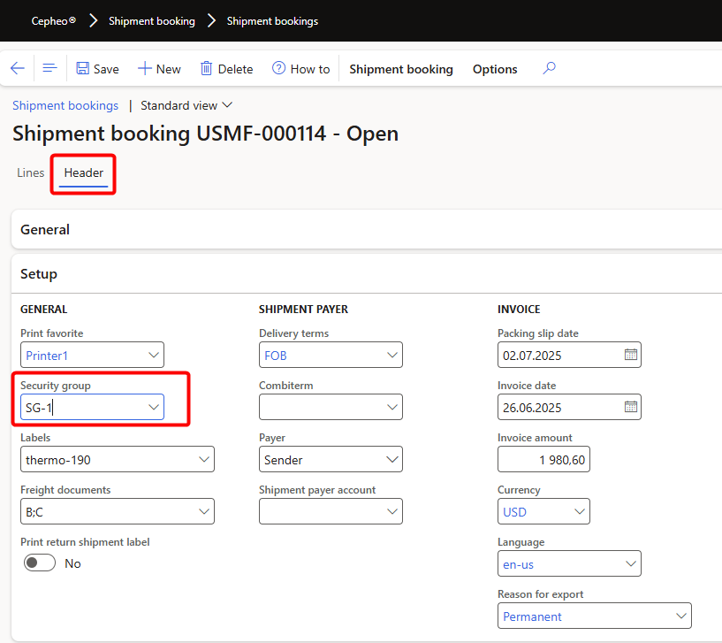Image resolution: width=722 pixels, height=643 pixels.
Task: Click the back arrow icon
Action: point(18,69)
